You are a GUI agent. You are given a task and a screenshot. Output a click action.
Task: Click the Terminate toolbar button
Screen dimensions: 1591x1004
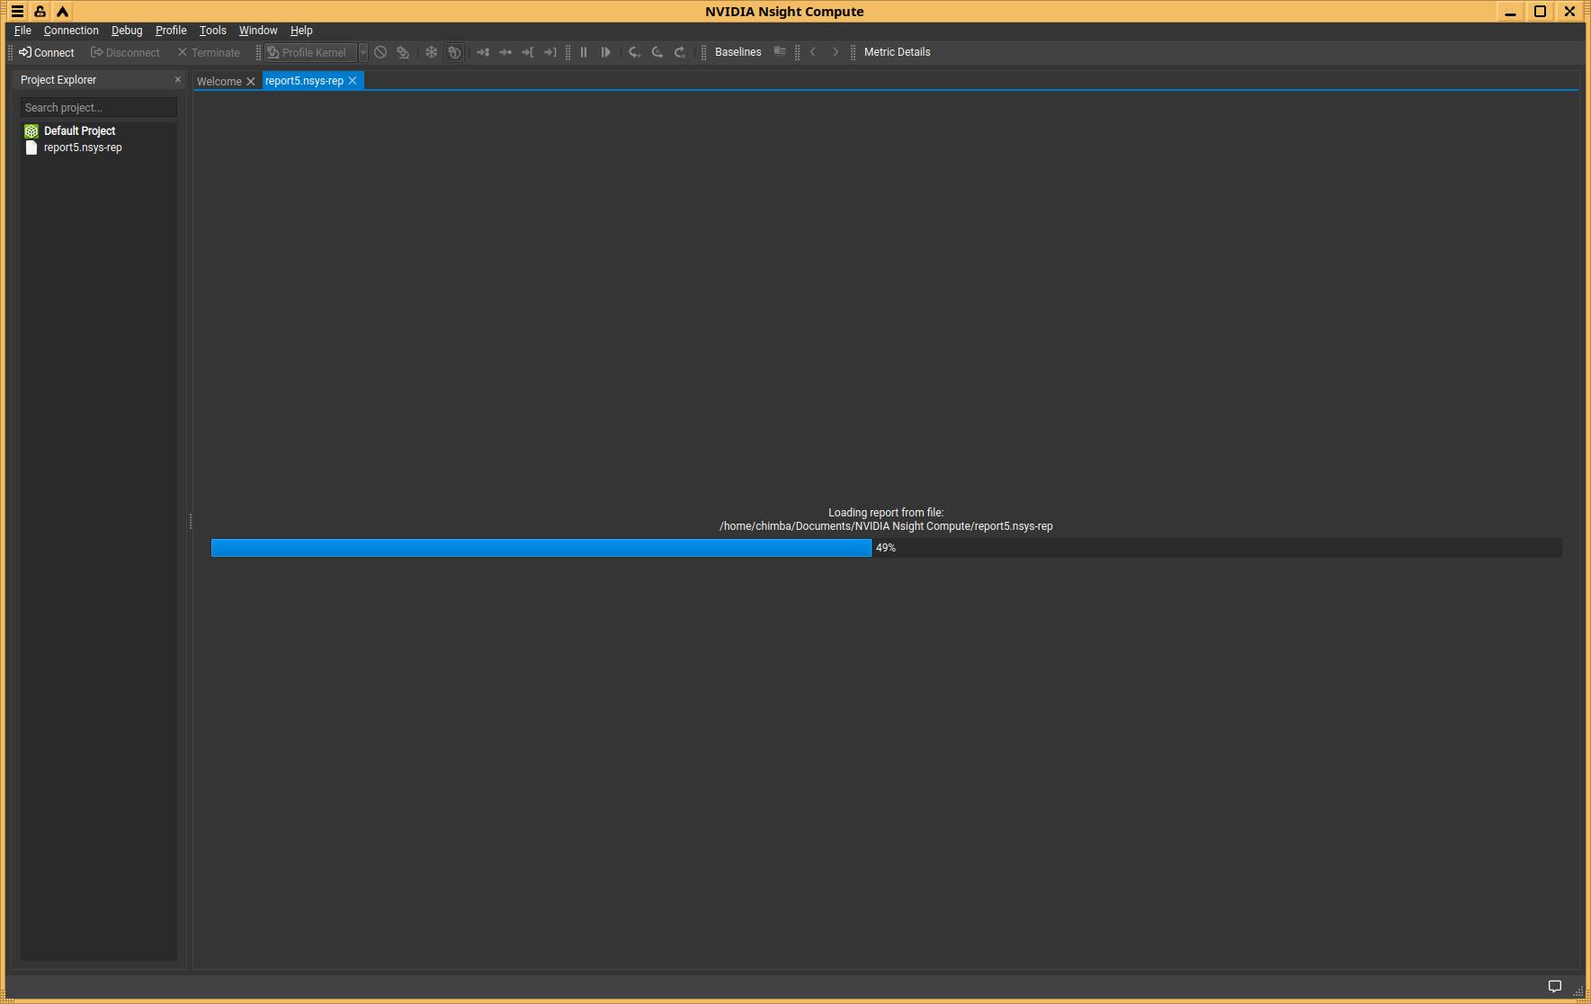pyautogui.click(x=209, y=52)
